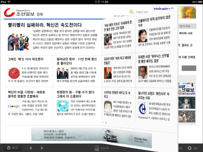Open popular article ending 결과는 고
Screen dimensions: 203x152
pos(185,45)
